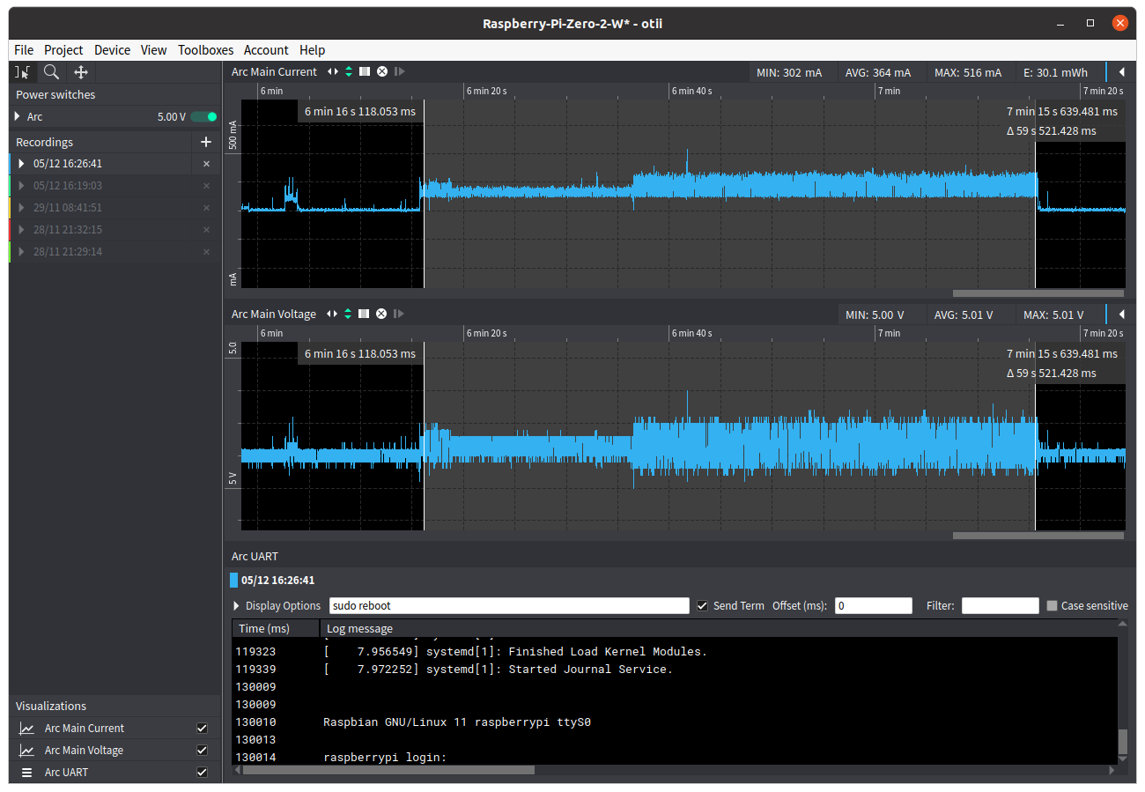Click the AVG: 364 mA statistic
This screenshot has width=1145, height=792.
pyautogui.click(x=878, y=72)
